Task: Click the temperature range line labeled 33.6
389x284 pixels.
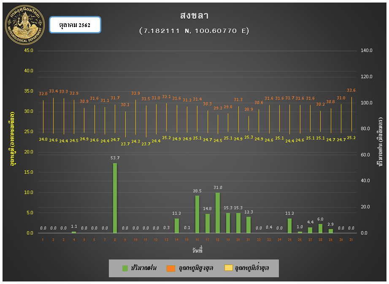Action: click(x=351, y=114)
